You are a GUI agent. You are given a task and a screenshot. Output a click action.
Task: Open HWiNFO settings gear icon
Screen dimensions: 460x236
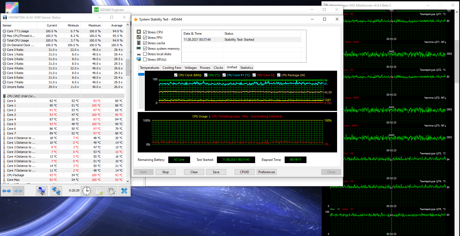pyautogui.click(x=111, y=191)
